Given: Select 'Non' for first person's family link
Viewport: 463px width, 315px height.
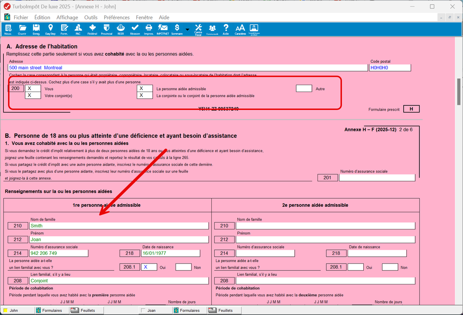Looking at the screenshot, I should point(184,267).
